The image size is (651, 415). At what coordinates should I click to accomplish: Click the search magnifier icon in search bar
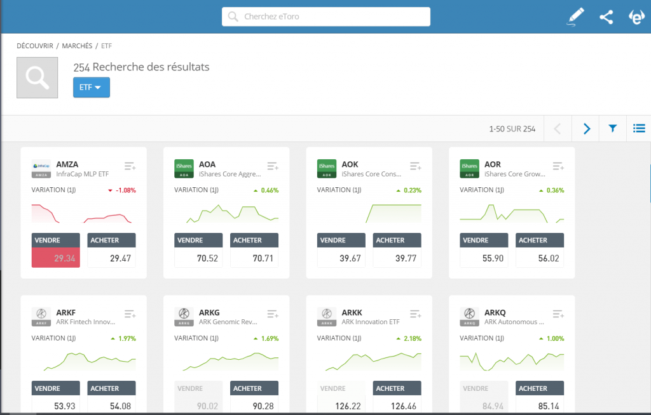click(233, 16)
